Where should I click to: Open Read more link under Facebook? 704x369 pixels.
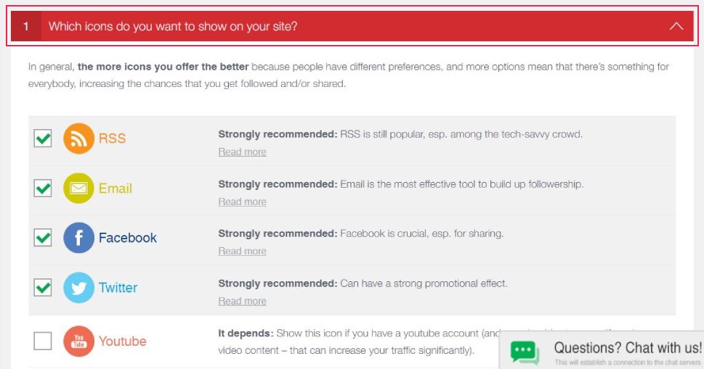pyautogui.click(x=242, y=252)
